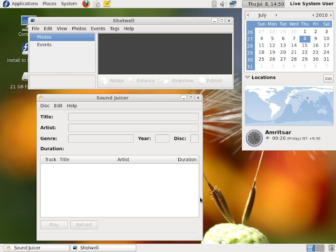Go to previous year in calendar
Viewport: 336px width, 252px height.
[313, 15]
